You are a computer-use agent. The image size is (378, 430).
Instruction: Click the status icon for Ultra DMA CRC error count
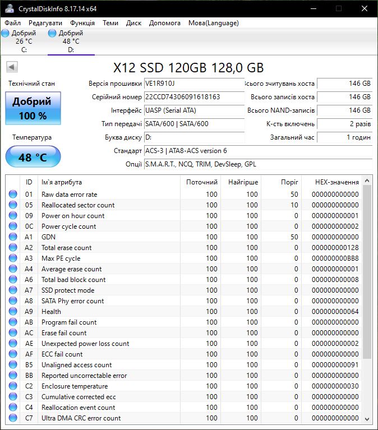[13, 418]
